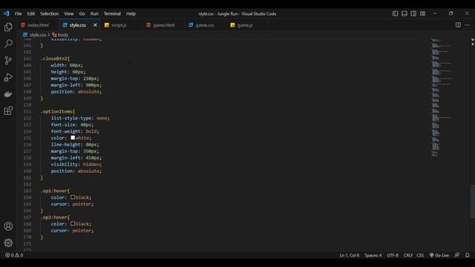This screenshot has height=267, width=475.
Task: Click the Ln 1, Col 6 status item
Action: coord(350,255)
